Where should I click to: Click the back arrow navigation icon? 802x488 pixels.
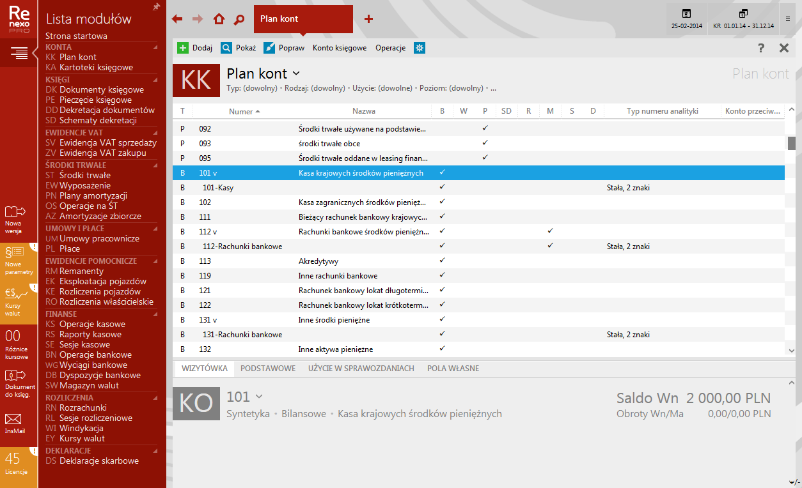(178, 19)
